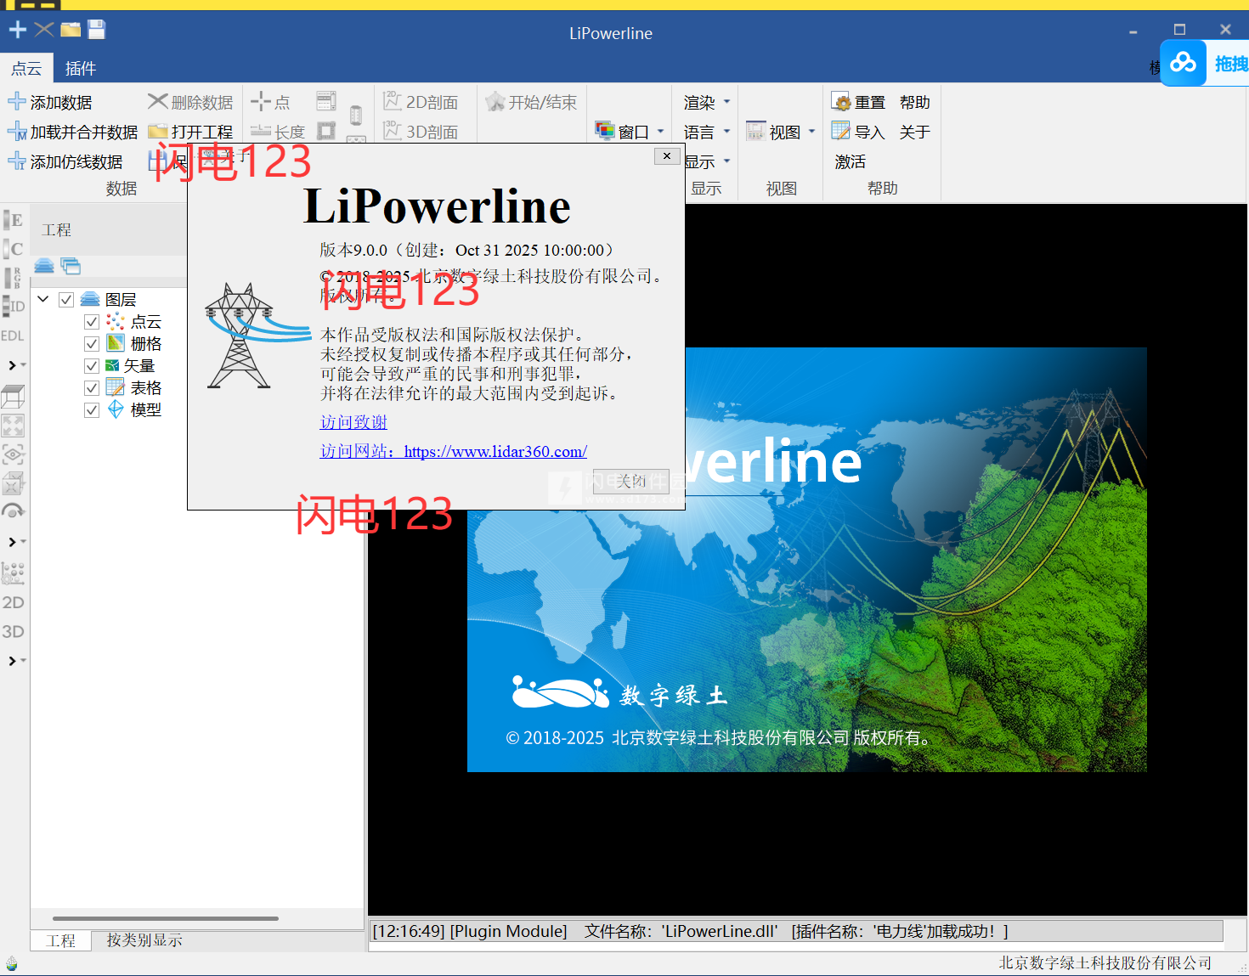1249x976 pixels.
Task: Click the 添加数据 (Add Data) icon
Action: coord(17,102)
